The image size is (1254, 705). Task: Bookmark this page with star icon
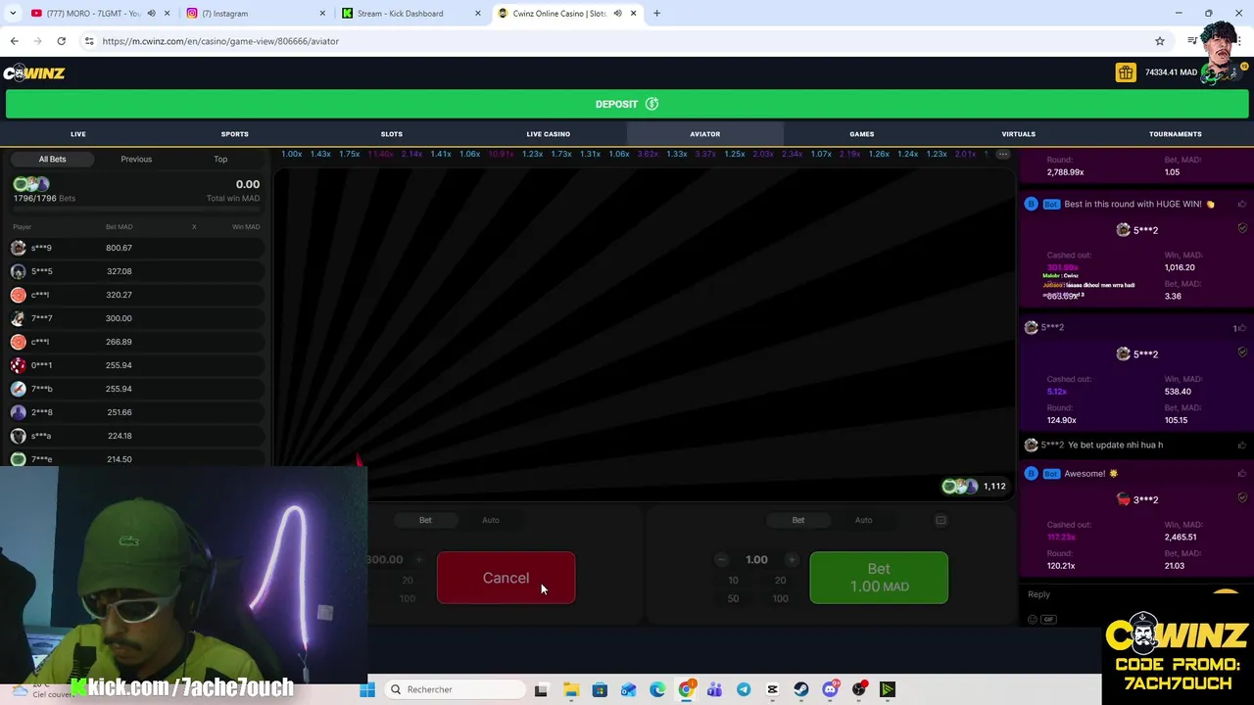pos(1160,41)
